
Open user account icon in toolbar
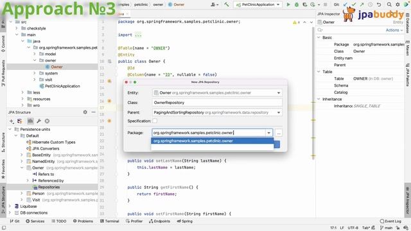pyautogui.click(x=214, y=4)
